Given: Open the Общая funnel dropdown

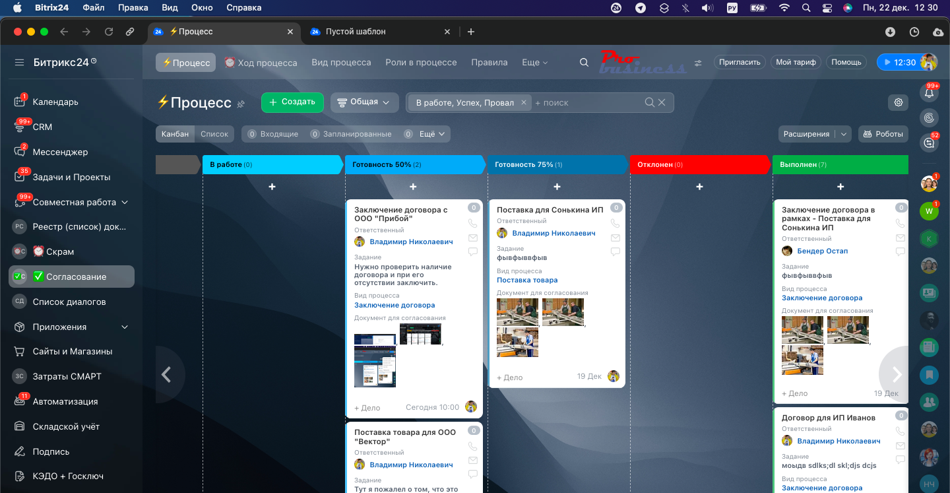Looking at the screenshot, I should [365, 102].
